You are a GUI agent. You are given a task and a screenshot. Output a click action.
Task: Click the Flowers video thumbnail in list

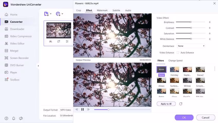point(59,30)
